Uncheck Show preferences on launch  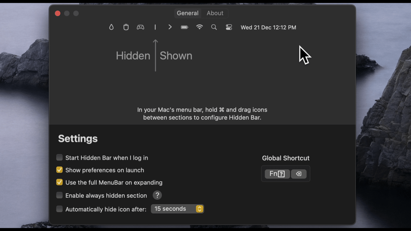[x=59, y=170]
